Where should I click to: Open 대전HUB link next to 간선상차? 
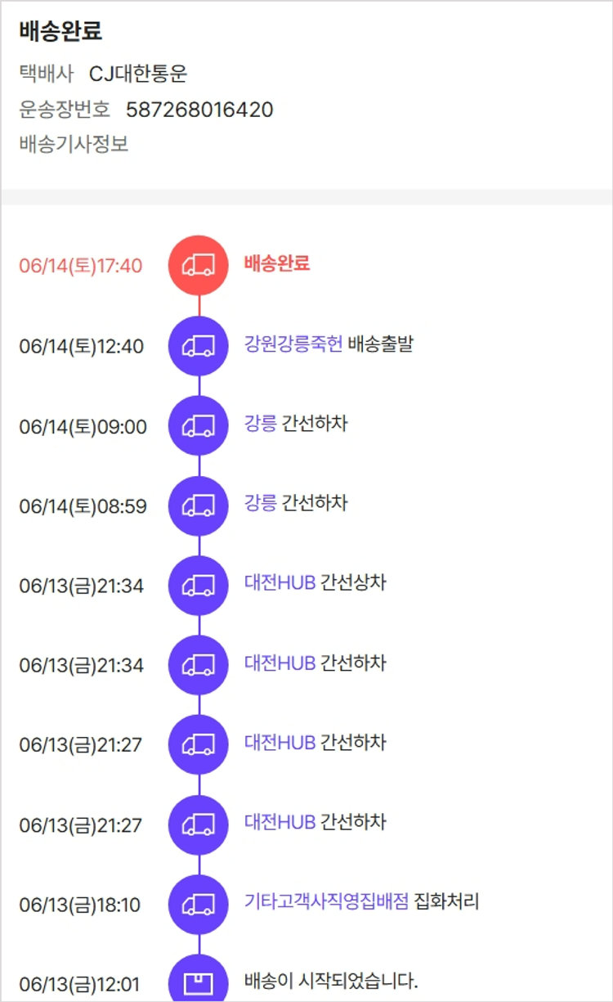(x=280, y=583)
